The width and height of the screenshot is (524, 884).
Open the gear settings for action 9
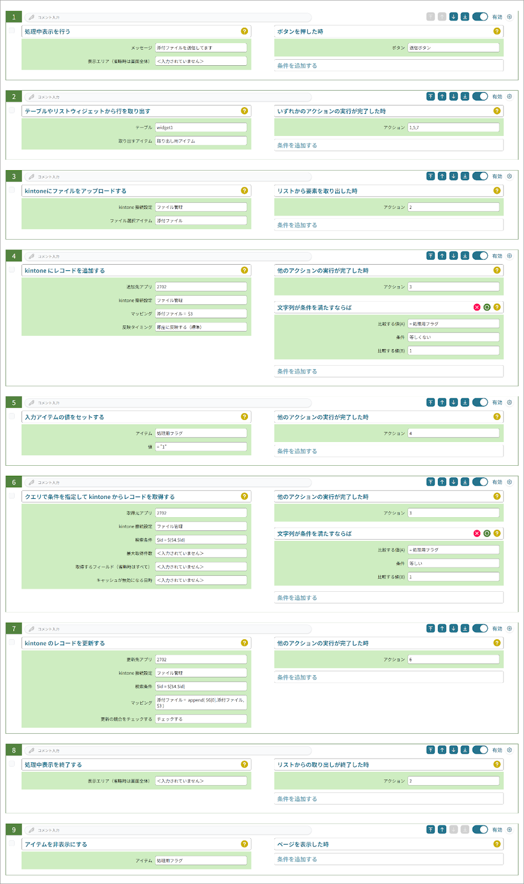(510, 829)
